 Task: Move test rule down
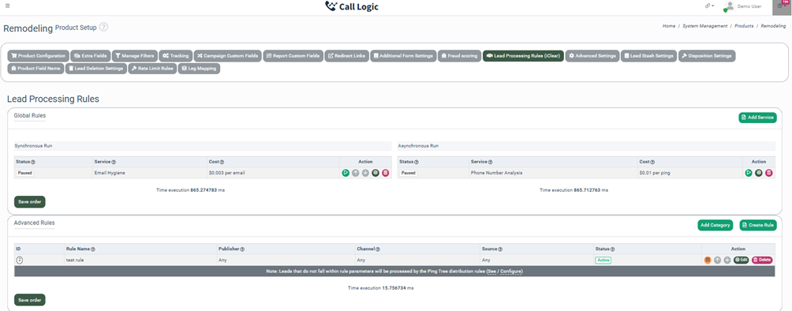(727, 260)
